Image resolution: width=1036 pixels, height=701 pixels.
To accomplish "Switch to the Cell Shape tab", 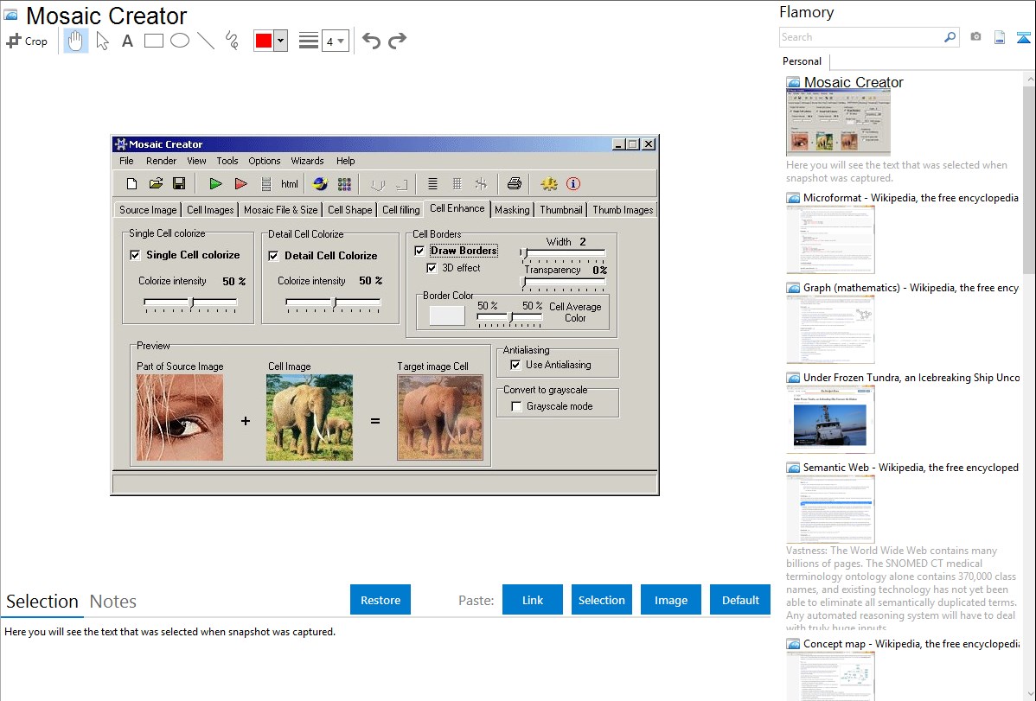I will [x=350, y=209].
